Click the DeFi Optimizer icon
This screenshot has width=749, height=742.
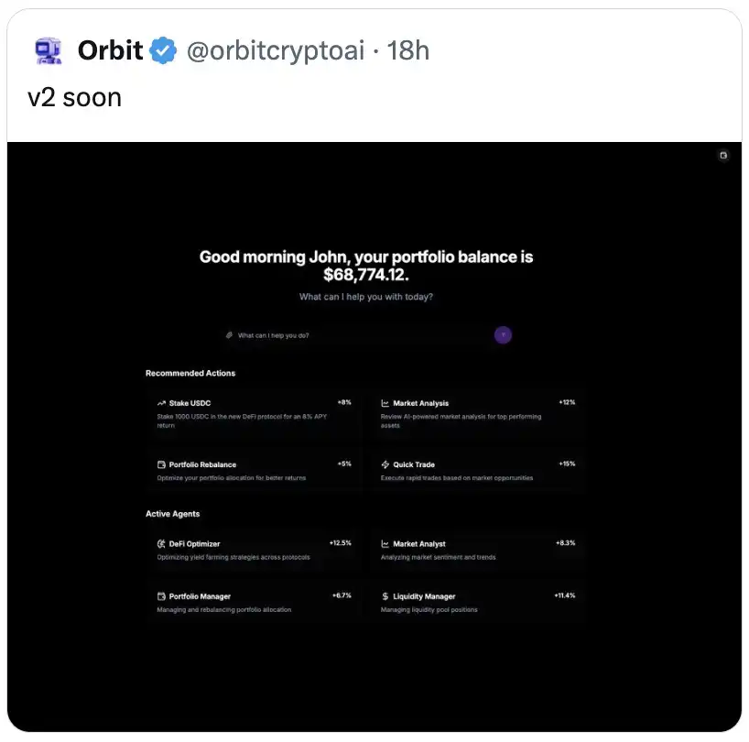pos(161,544)
